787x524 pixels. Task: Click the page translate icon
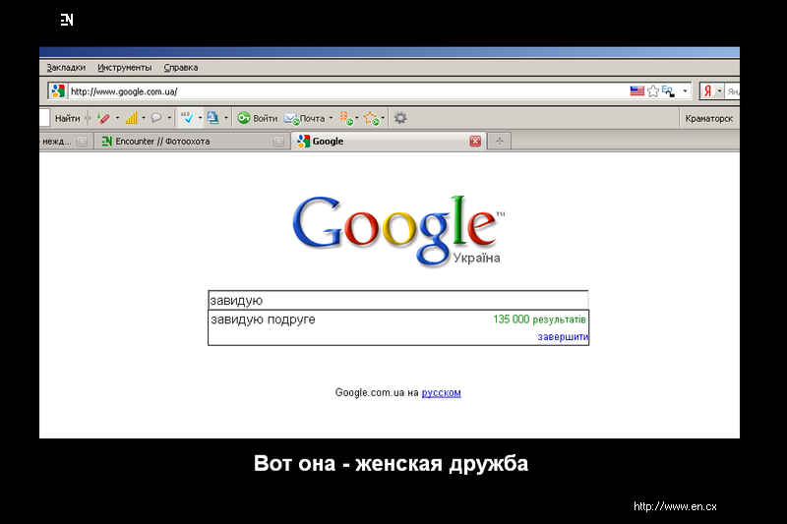coord(212,118)
